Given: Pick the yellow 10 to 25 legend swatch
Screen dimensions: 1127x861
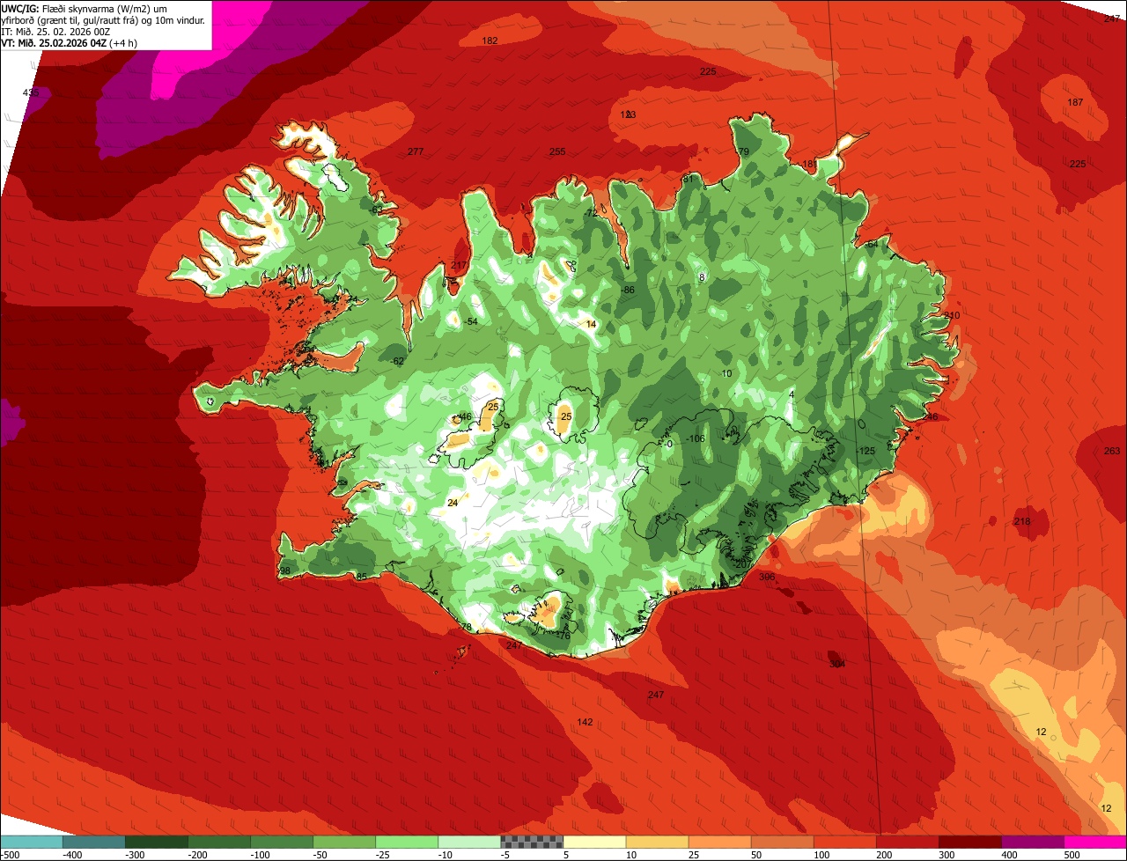Looking at the screenshot, I should point(657,842).
